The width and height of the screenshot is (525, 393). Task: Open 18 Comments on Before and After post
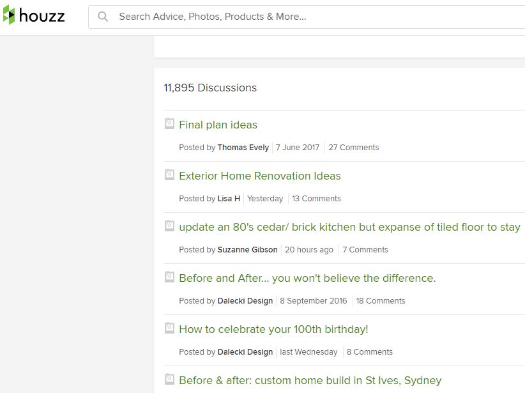pyautogui.click(x=380, y=301)
